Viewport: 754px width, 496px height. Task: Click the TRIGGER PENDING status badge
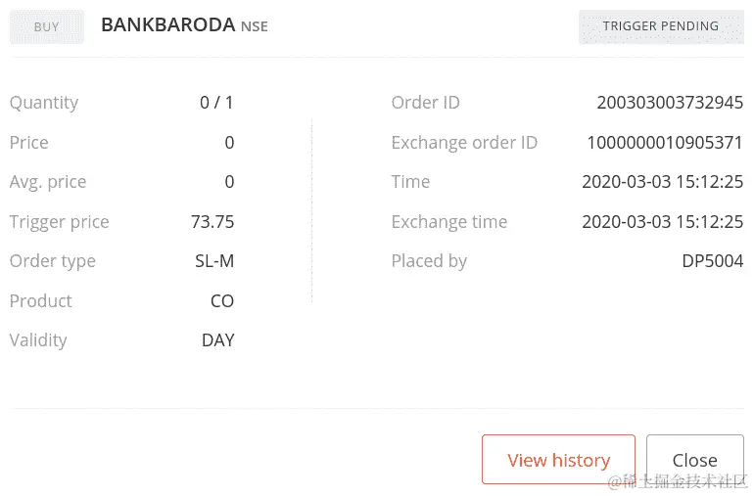click(660, 26)
